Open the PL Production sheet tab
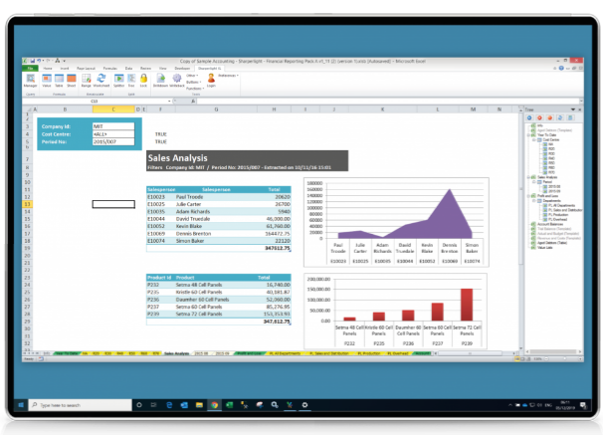This screenshot has height=435, width=603. [x=369, y=353]
